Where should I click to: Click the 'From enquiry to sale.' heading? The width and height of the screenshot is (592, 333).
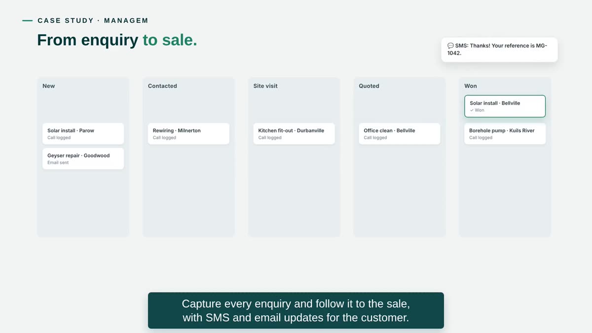pyautogui.click(x=117, y=40)
